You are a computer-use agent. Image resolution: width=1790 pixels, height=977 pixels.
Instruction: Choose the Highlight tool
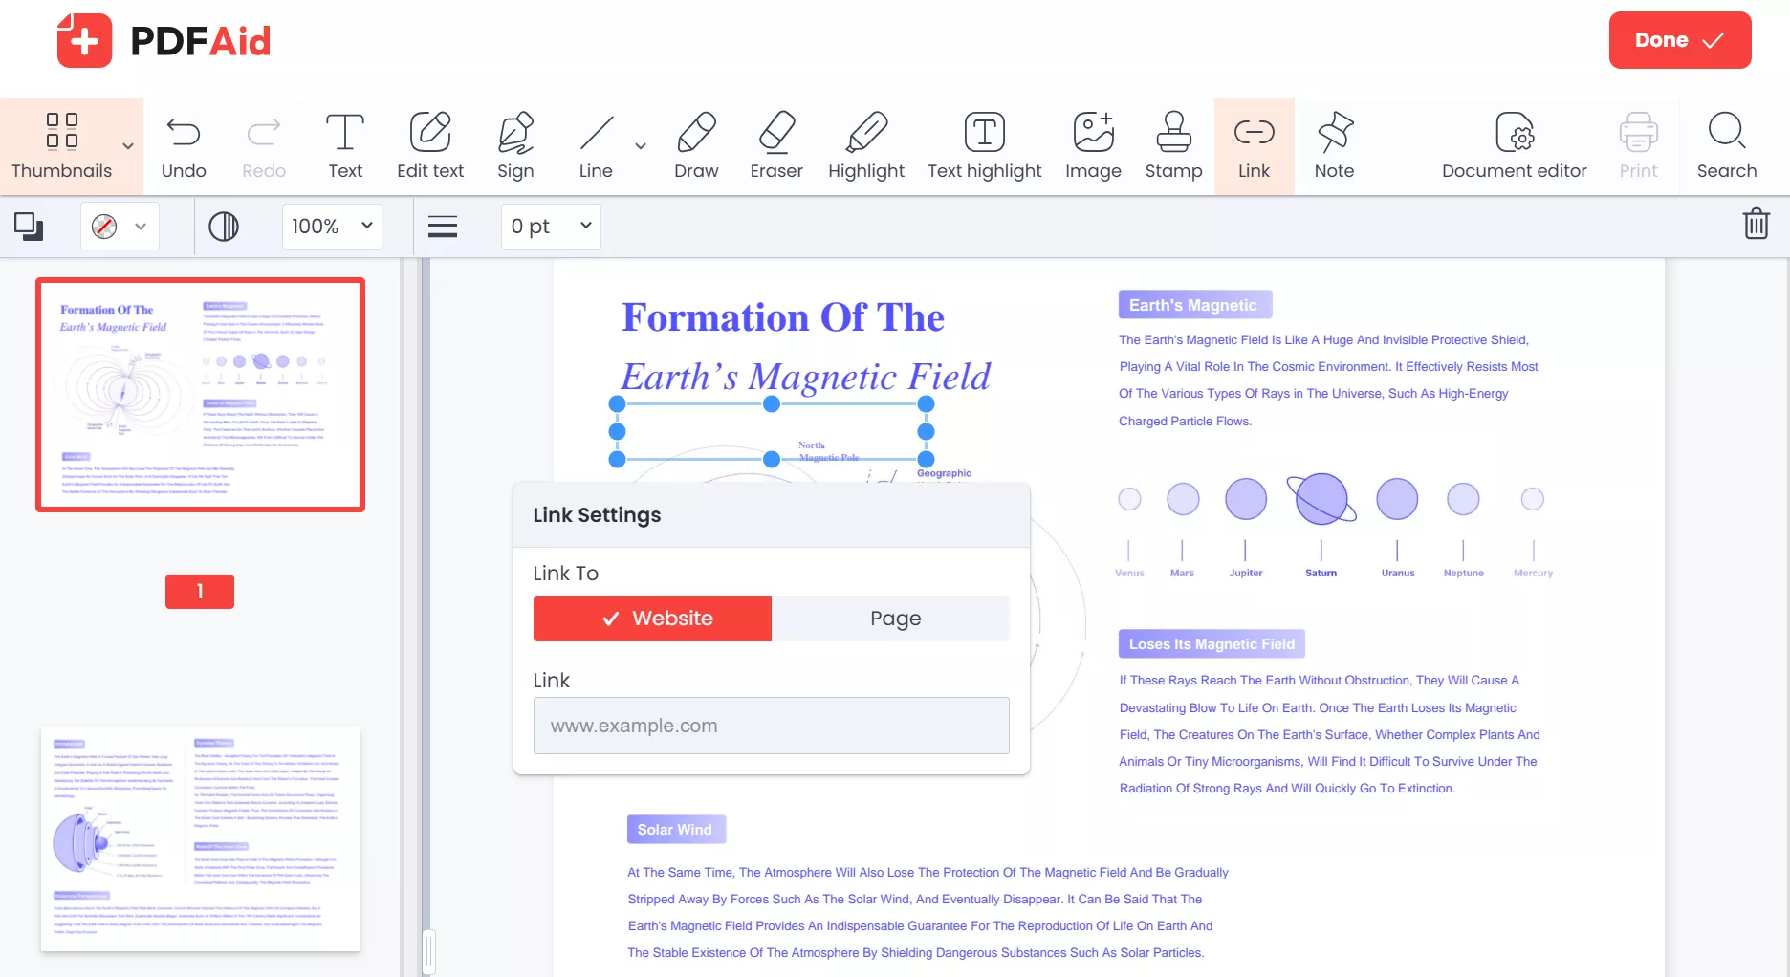[x=865, y=145]
